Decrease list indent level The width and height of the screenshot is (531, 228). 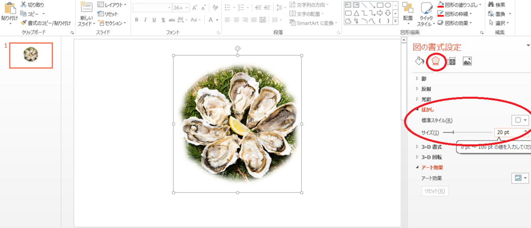(258, 7)
